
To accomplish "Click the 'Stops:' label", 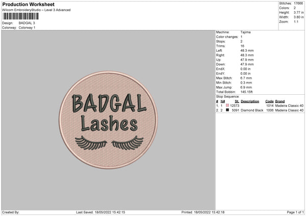I will tap(221, 42).
